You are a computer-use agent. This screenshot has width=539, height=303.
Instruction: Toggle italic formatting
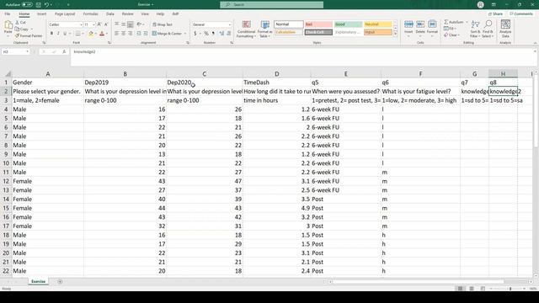click(58, 34)
